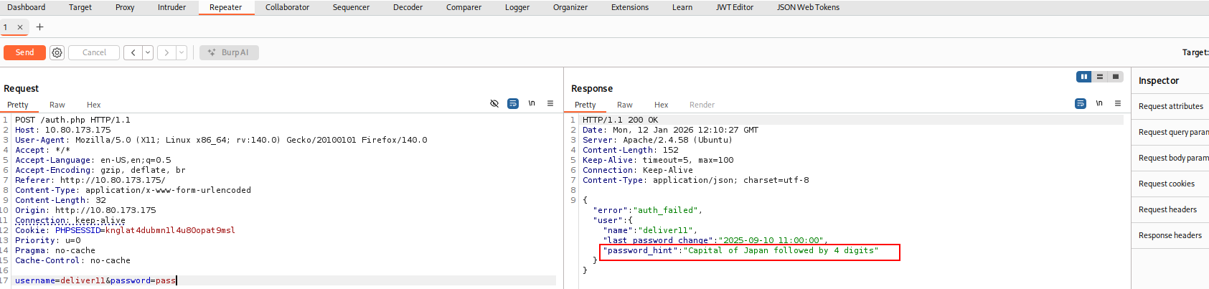Open the Response pane hamburger menu
Screen dimensions: 1209x289
pos(1118,103)
